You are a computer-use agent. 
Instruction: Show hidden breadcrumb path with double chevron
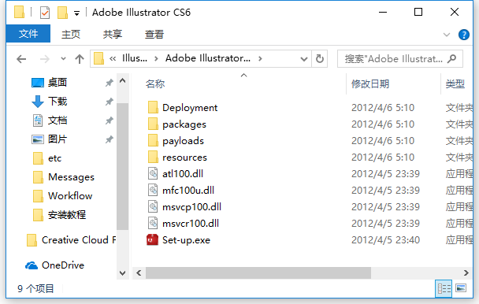(113, 58)
